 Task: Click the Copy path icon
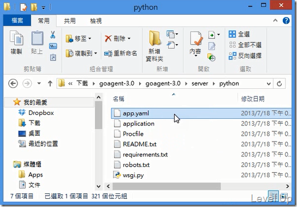tap(53, 46)
